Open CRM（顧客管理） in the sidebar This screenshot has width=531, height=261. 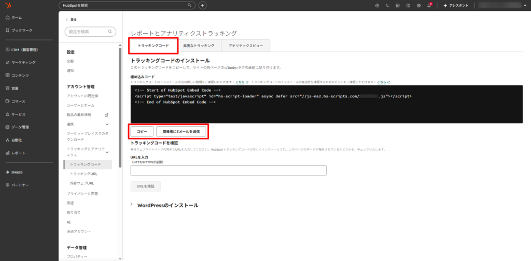[22, 50]
